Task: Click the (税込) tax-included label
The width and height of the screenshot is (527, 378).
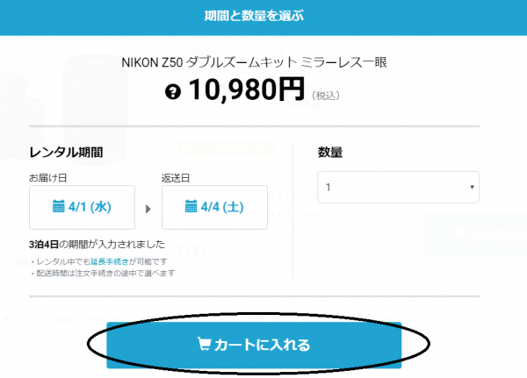Action: pyautogui.click(x=326, y=96)
